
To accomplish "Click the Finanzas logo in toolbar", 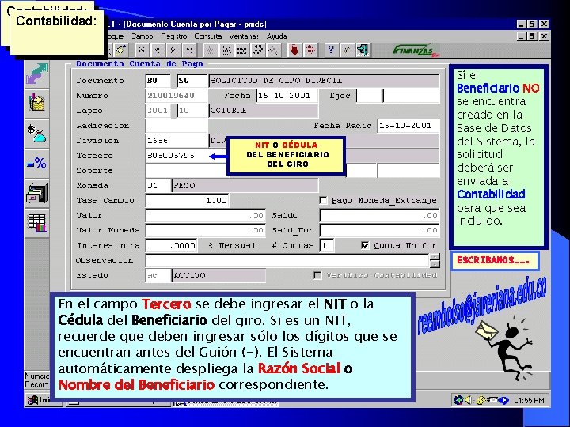I will (x=416, y=50).
